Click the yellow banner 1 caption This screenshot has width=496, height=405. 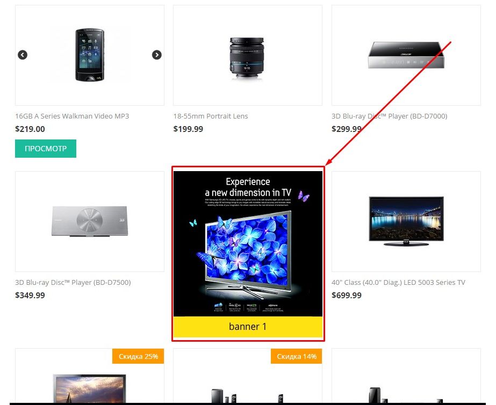click(248, 327)
